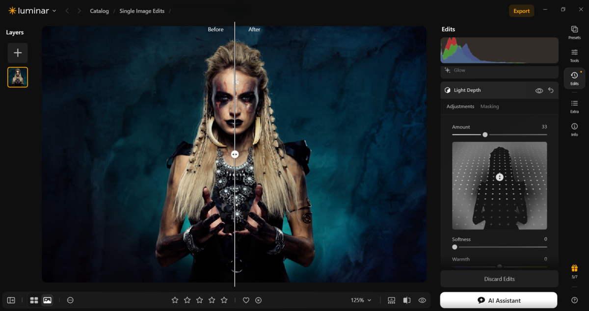Viewport: 589px width, 311px height.
Task: Open help question mark icon
Action: (x=574, y=300)
